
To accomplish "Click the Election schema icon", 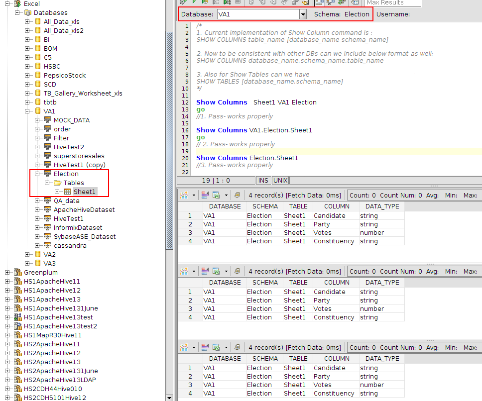I will click(x=48, y=174).
